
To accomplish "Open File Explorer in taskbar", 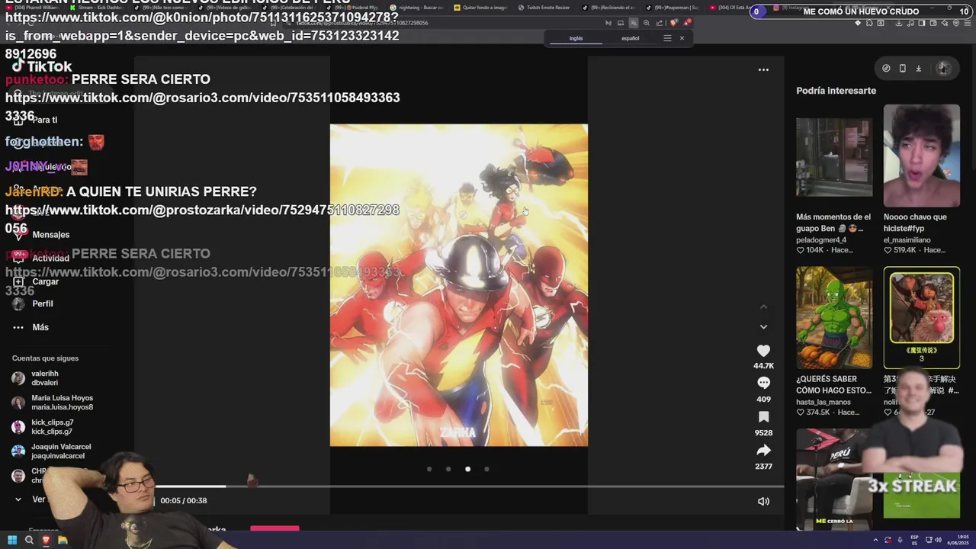I will click(x=63, y=541).
